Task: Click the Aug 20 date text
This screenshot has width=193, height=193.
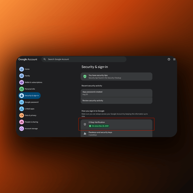Action: click(x=85, y=94)
